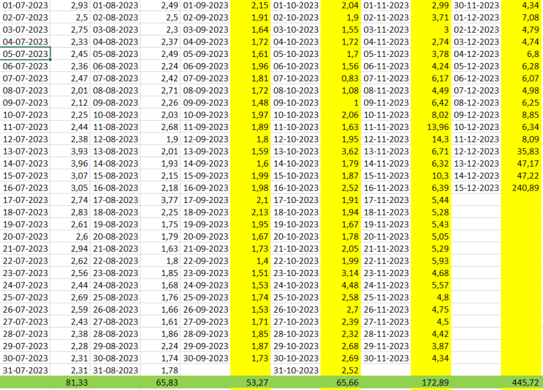The height and width of the screenshot is (390, 543).
Task: Click the value 47,17
Action: pyautogui.click(x=528, y=164)
